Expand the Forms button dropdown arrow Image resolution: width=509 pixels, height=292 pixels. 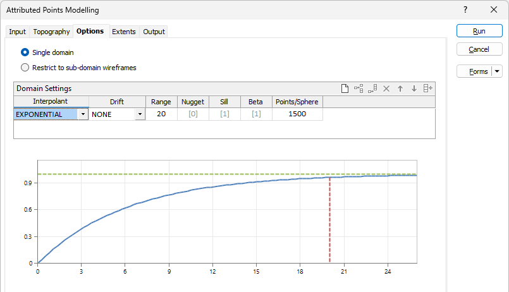coord(497,71)
